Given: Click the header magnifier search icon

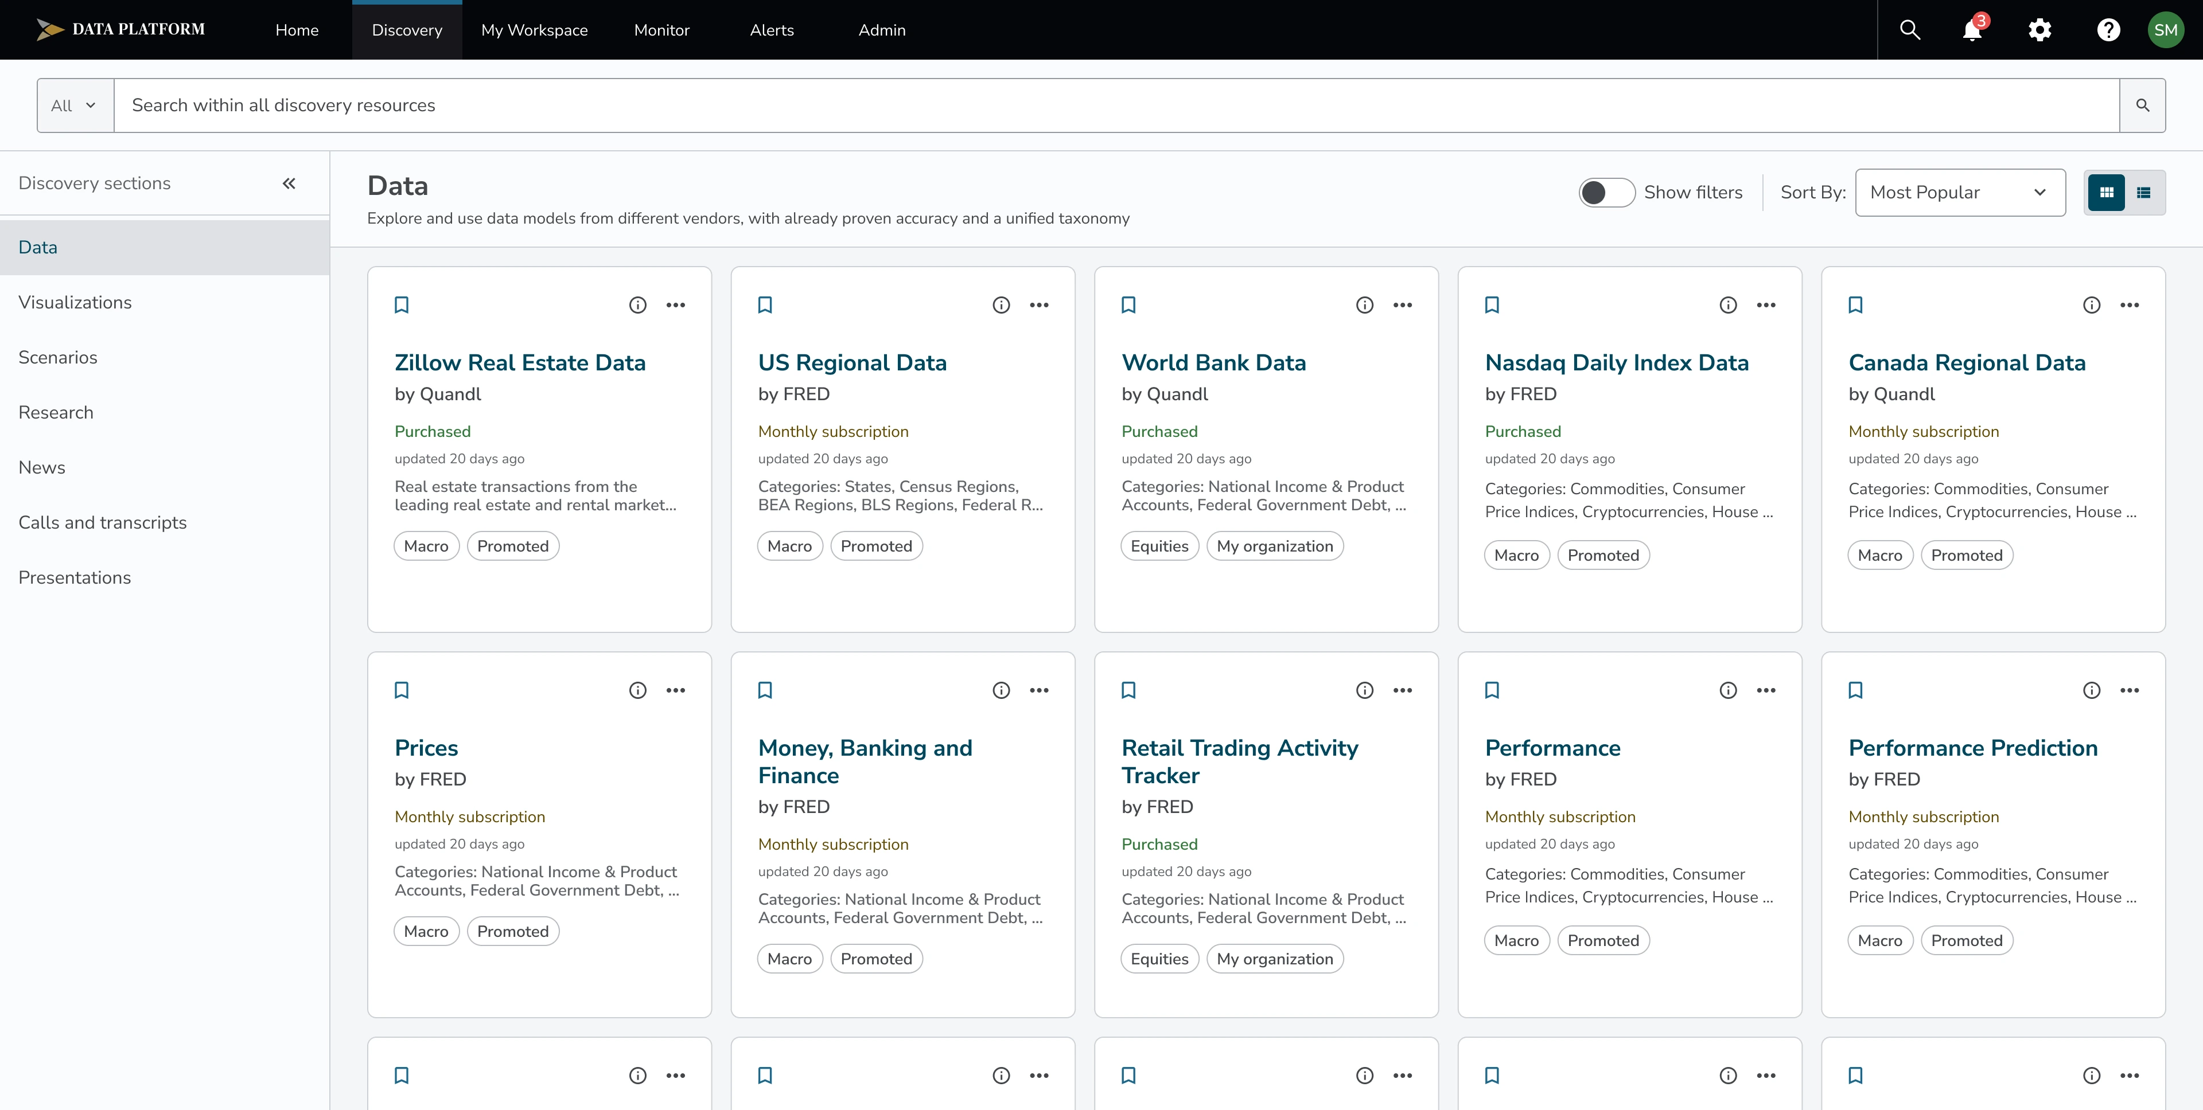Looking at the screenshot, I should click(x=1910, y=30).
